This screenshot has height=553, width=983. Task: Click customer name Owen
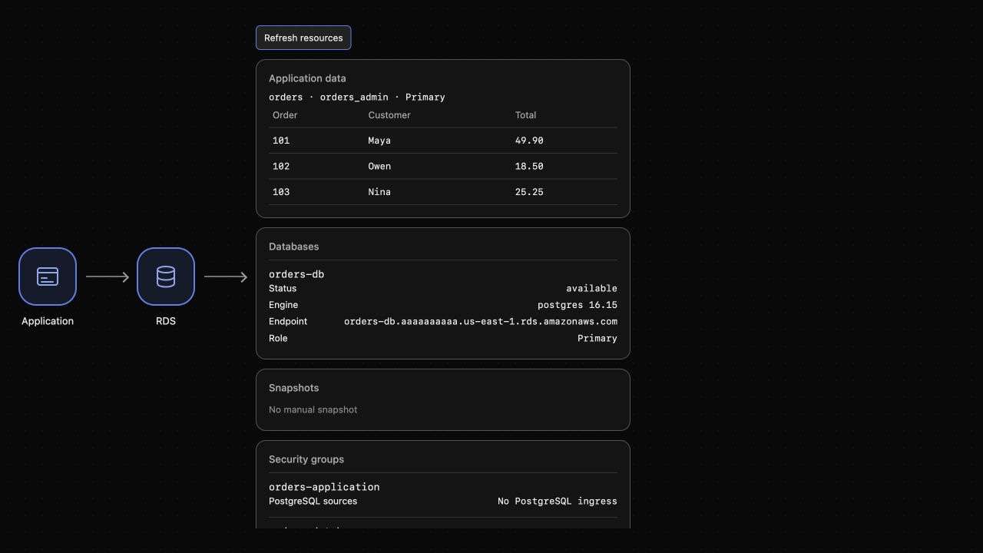point(379,167)
